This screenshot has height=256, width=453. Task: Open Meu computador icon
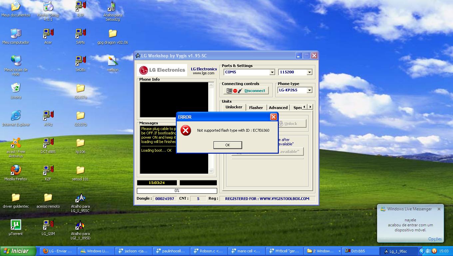click(16, 36)
